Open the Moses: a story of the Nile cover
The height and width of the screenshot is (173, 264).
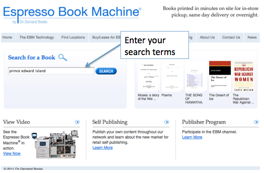coord(149,76)
